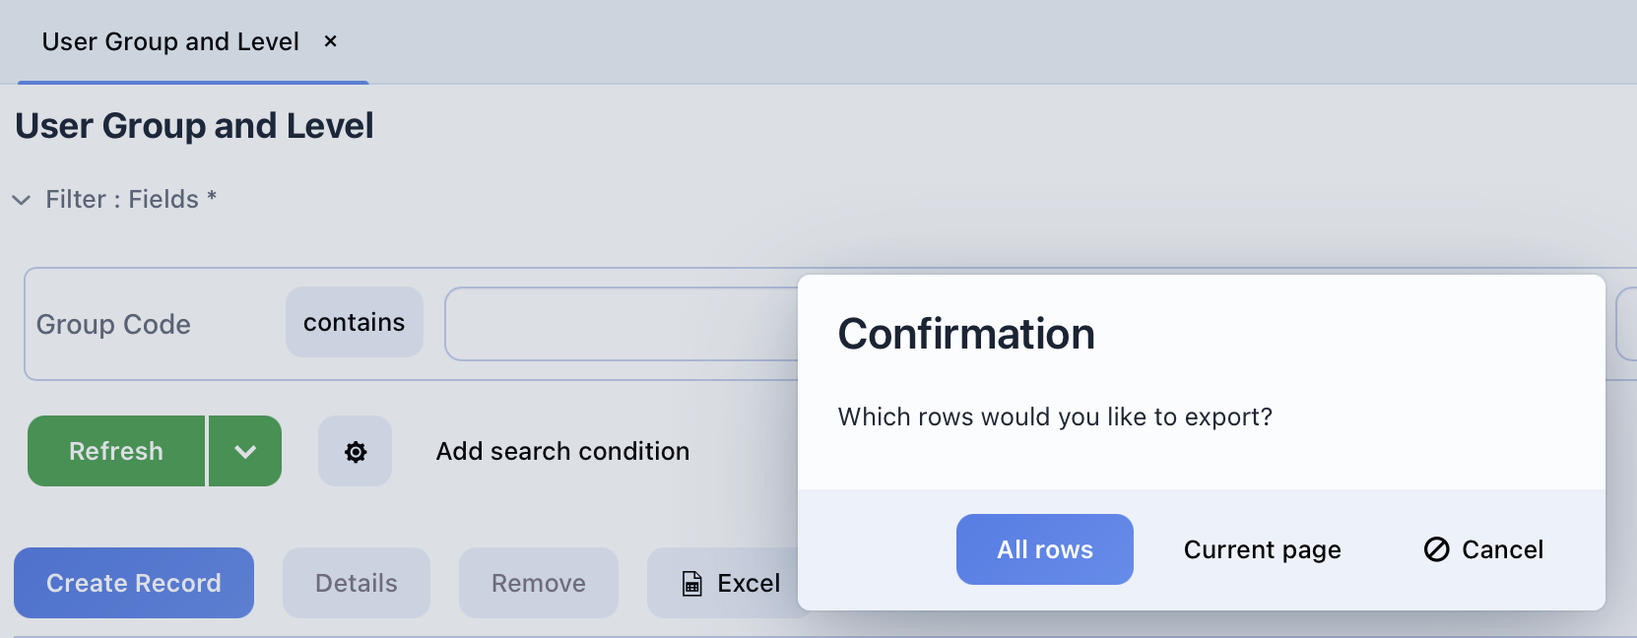1637x638 pixels.
Task: Click the Confirmation dialog title
Action: click(x=965, y=334)
